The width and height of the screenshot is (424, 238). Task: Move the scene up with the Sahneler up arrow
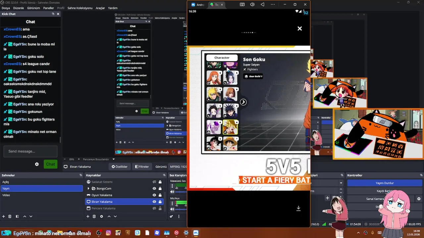(25, 217)
